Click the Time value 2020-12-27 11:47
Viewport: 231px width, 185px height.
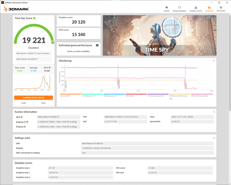pyautogui.click(x=192, y=117)
